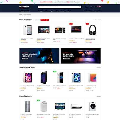
Task: Click the OOSTORE logo
Action: click(x=25, y=7)
